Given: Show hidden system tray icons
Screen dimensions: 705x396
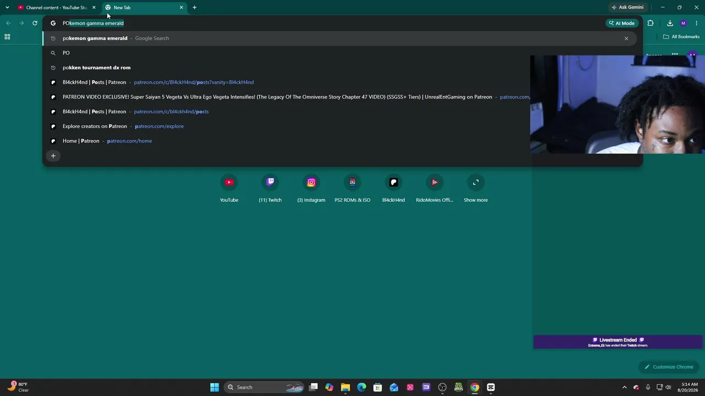Looking at the screenshot, I should 624,387.
